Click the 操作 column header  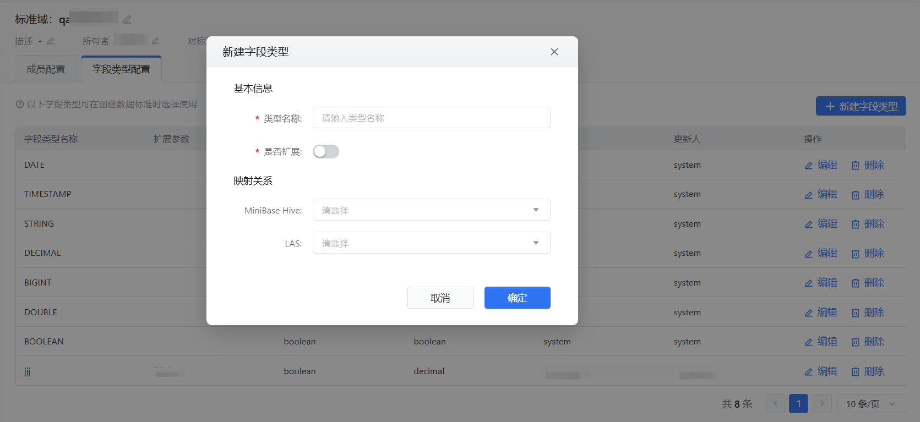[x=813, y=139]
